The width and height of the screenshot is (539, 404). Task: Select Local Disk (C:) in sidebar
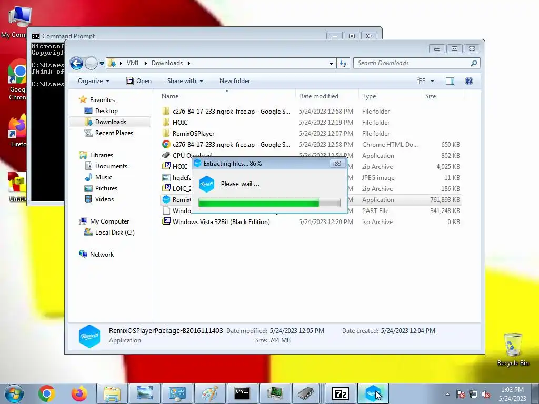pyautogui.click(x=114, y=232)
